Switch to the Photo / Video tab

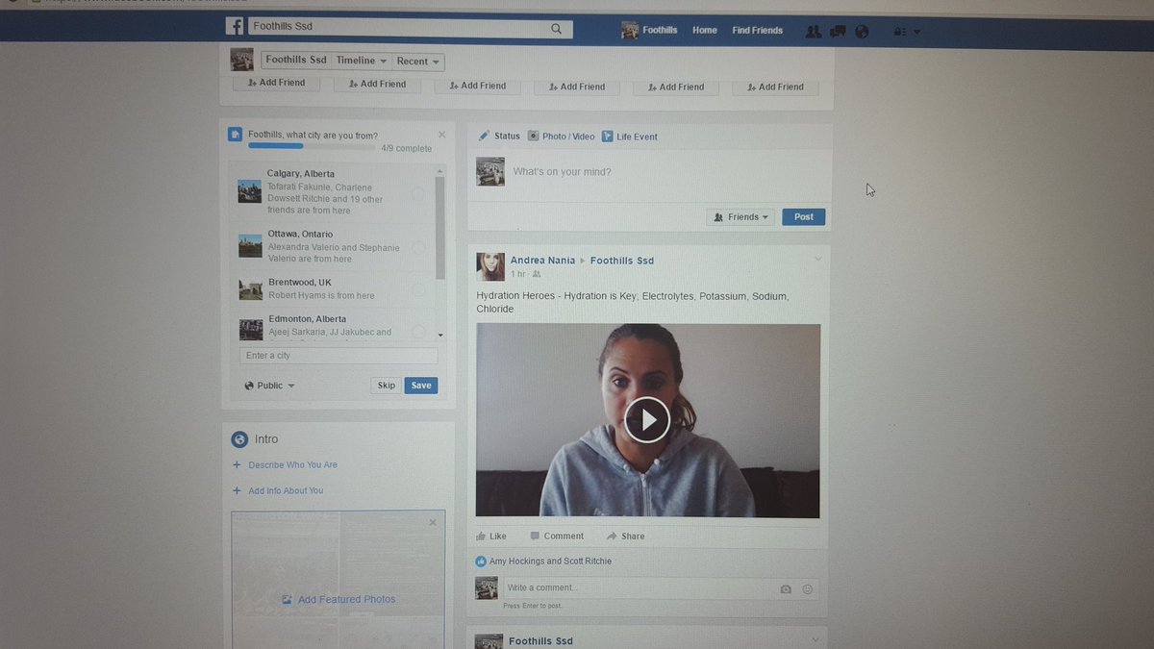click(x=561, y=137)
